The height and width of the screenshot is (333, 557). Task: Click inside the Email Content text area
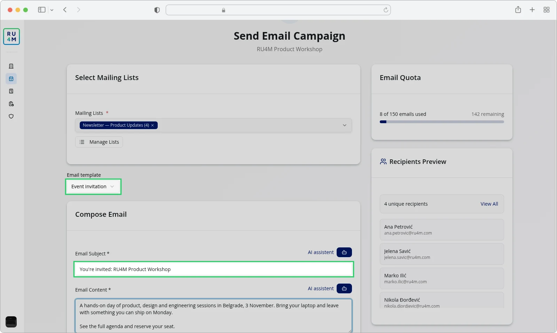213,316
